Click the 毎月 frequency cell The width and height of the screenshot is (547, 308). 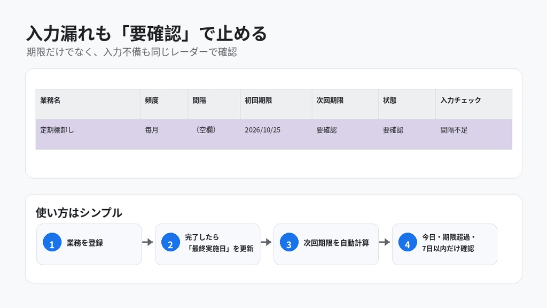pyautogui.click(x=164, y=134)
